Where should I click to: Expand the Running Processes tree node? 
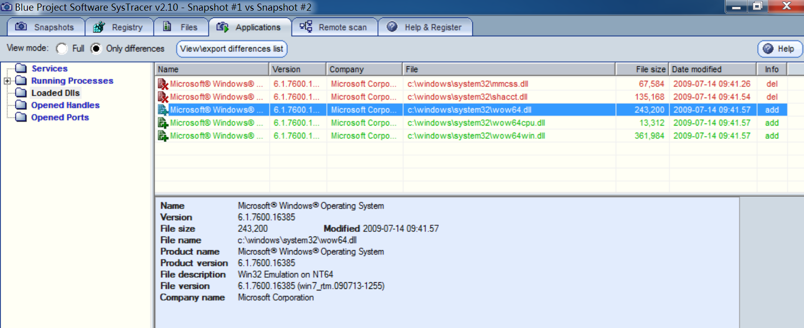click(x=7, y=81)
